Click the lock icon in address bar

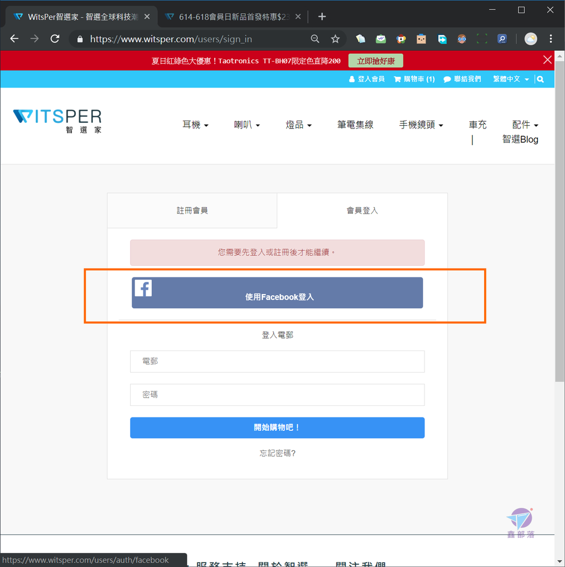pos(80,39)
